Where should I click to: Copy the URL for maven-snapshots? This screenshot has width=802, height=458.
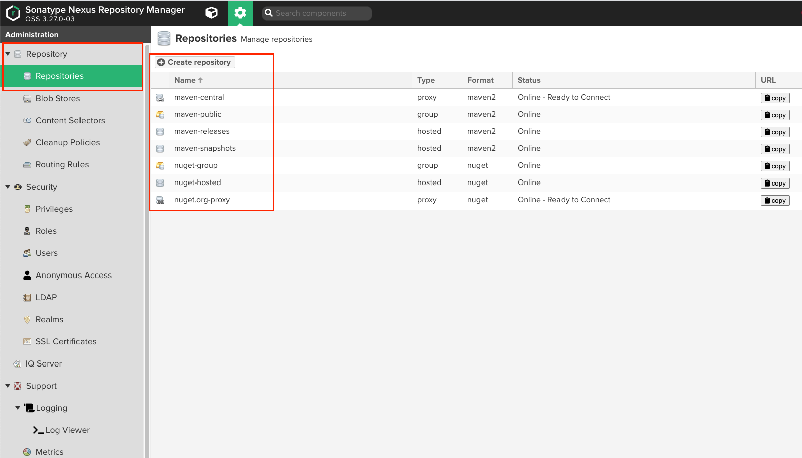pos(775,149)
